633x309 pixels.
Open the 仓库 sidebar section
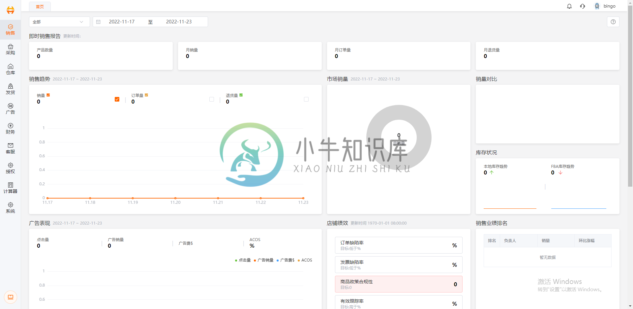point(10,69)
